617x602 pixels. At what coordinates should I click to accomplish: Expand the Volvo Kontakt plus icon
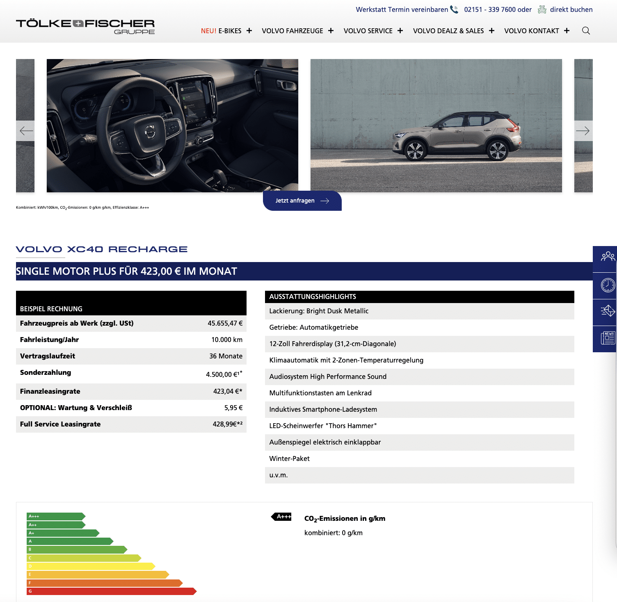[x=567, y=31]
